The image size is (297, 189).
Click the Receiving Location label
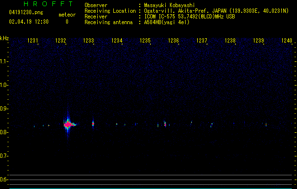pyautogui.click(x=110, y=11)
